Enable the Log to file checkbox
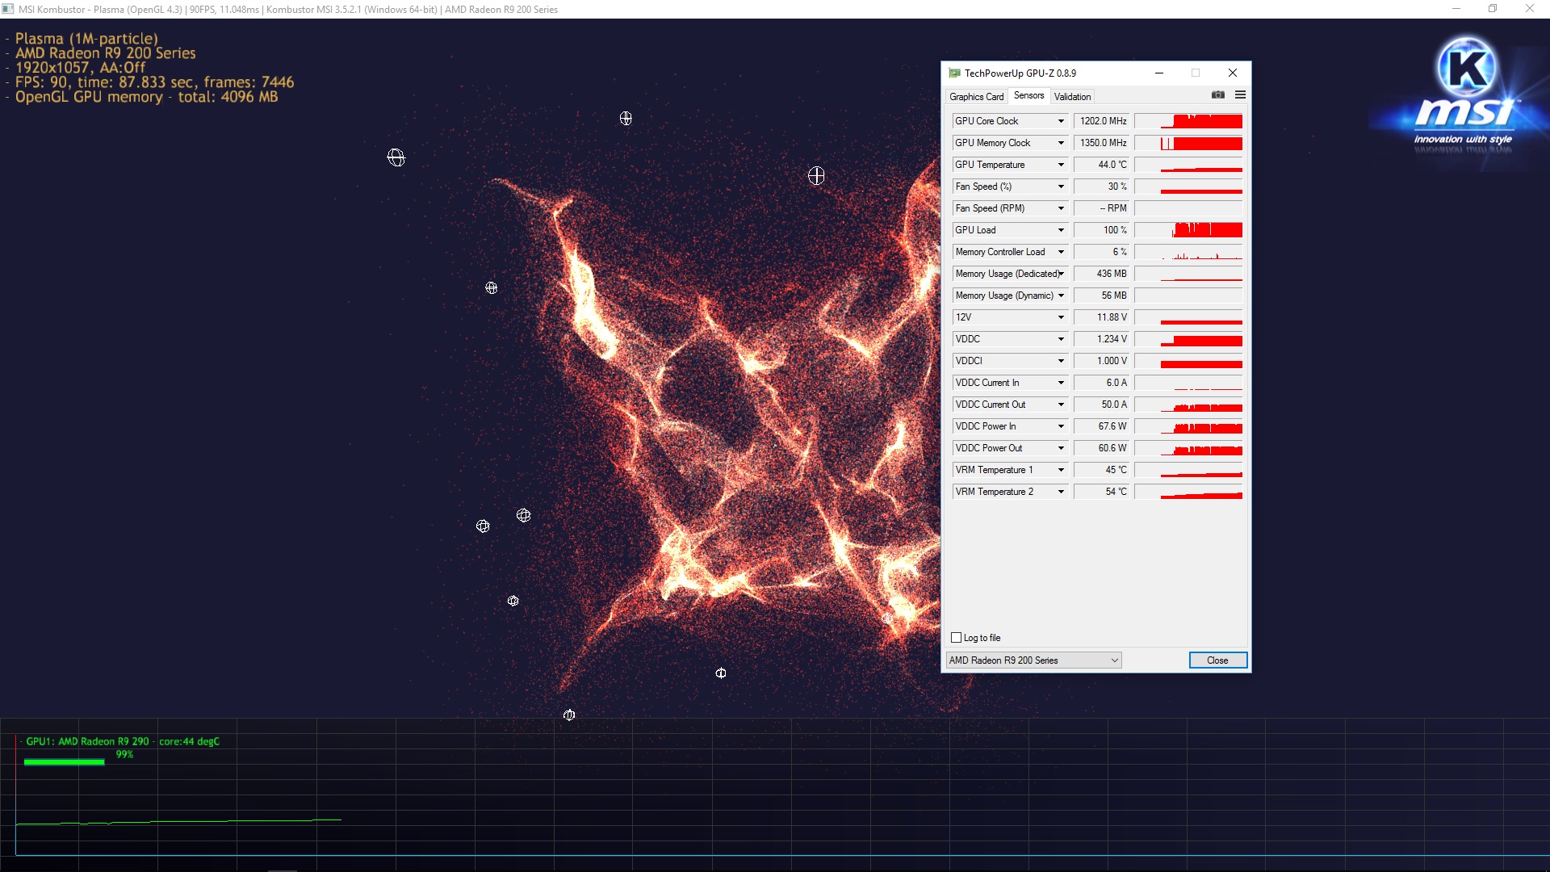Image resolution: width=1550 pixels, height=872 pixels. [957, 638]
